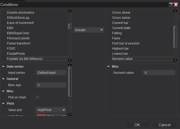Viewport: 180px width, 129px height.
Task: Click the help question mark icon
Action: click(171, 5)
